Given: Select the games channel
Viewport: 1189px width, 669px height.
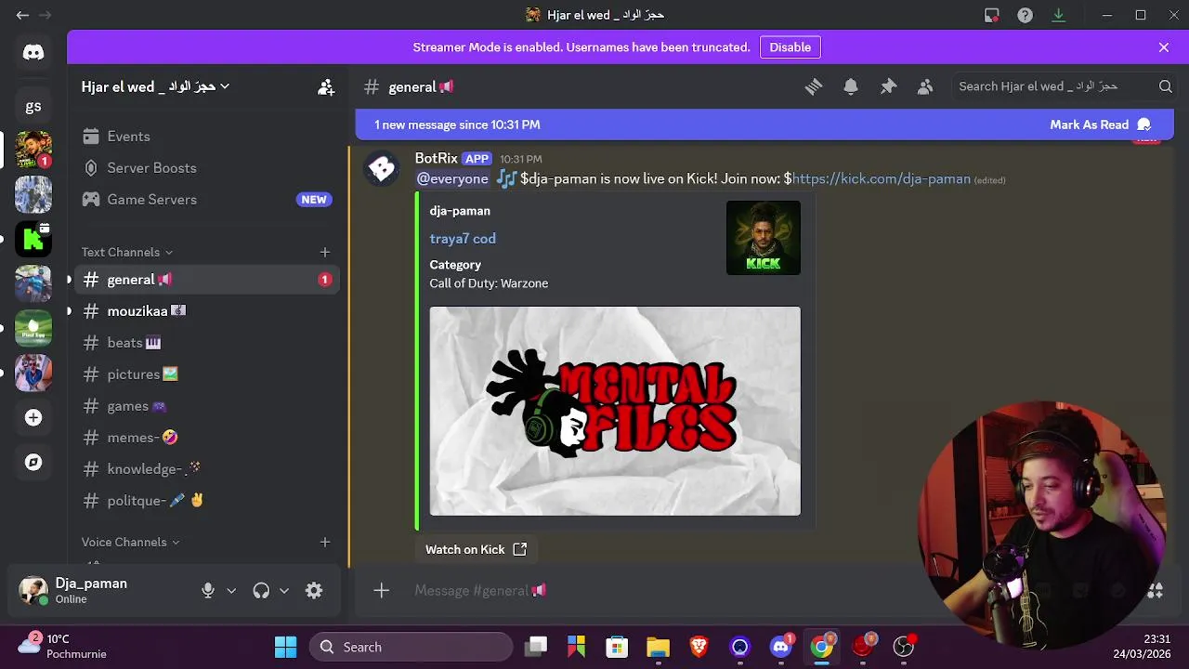Looking at the screenshot, I should tap(206, 406).
